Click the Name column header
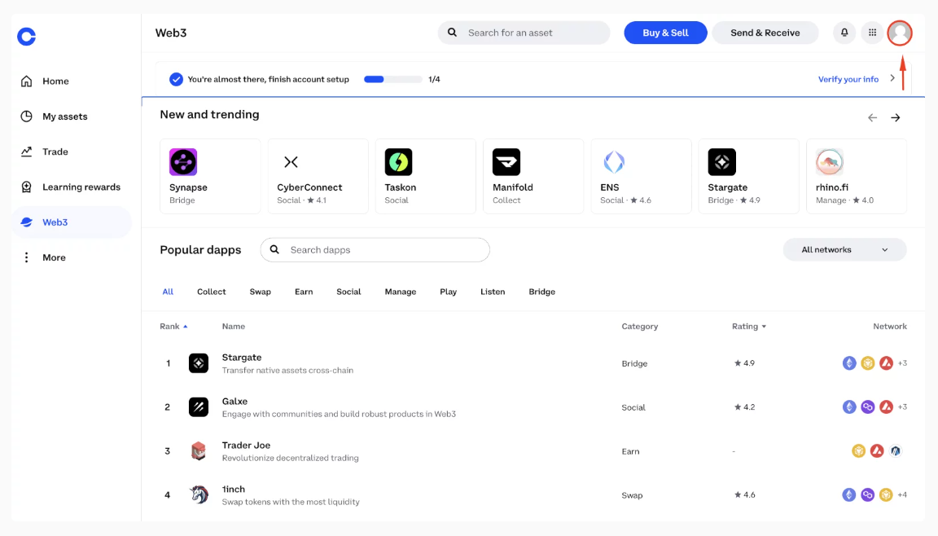Viewport: 938px width, 536px height. pyautogui.click(x=234, y=326)
